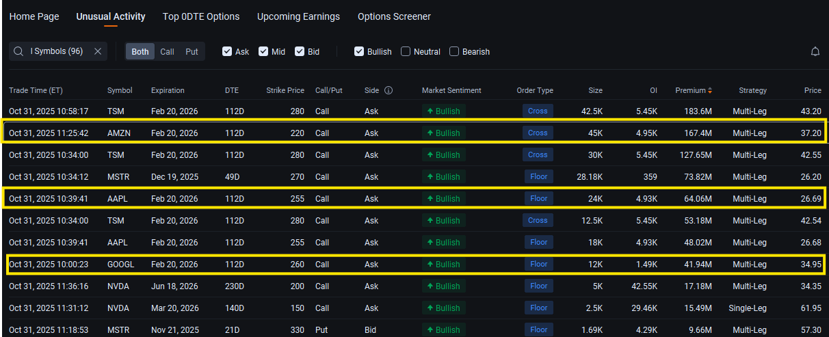Click the 167.4M premium value
This screenshot has height=337, width=829.
pyautogui.click(x=698, y=133)
